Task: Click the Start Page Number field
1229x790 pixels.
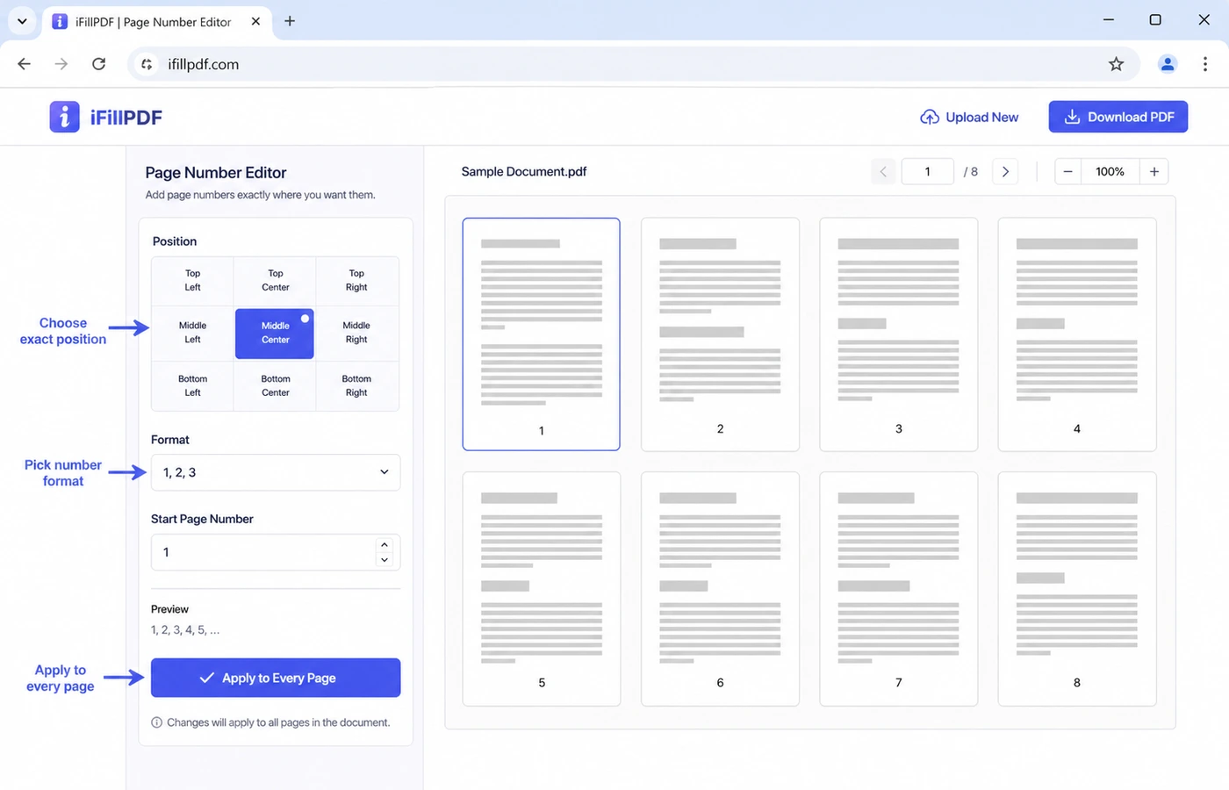Action: (276, 552)
